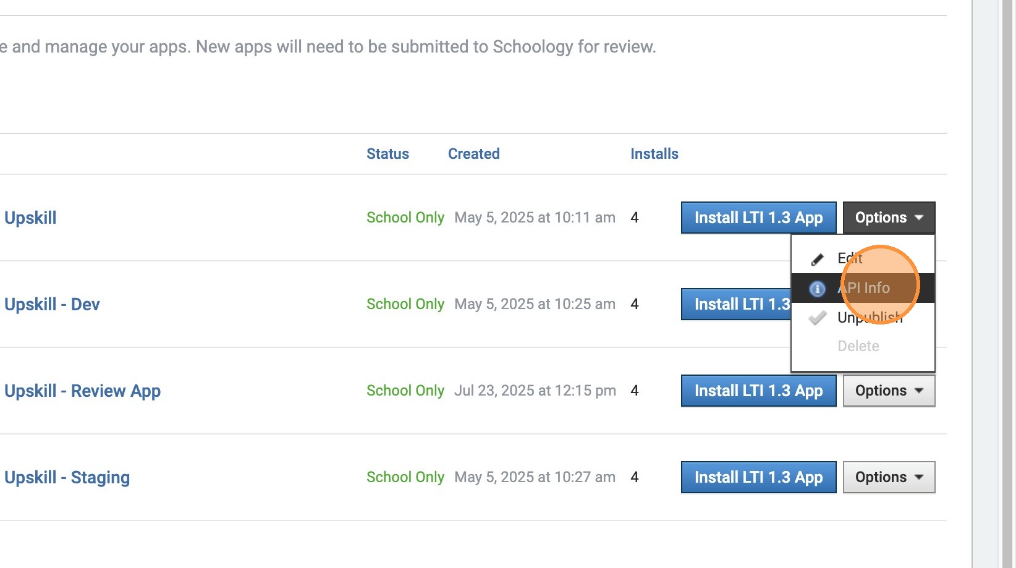This screenshot has height=568, width=1016.
Task: Install LTI 1.3 App for Upskill
Action: tap(758, 218)
